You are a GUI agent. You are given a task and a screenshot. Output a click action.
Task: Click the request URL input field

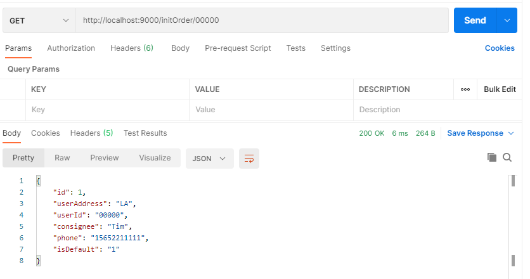[262, 21]
